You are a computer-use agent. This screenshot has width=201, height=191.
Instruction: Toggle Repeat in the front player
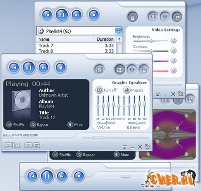pyautogui.click(x=39, y=125)
